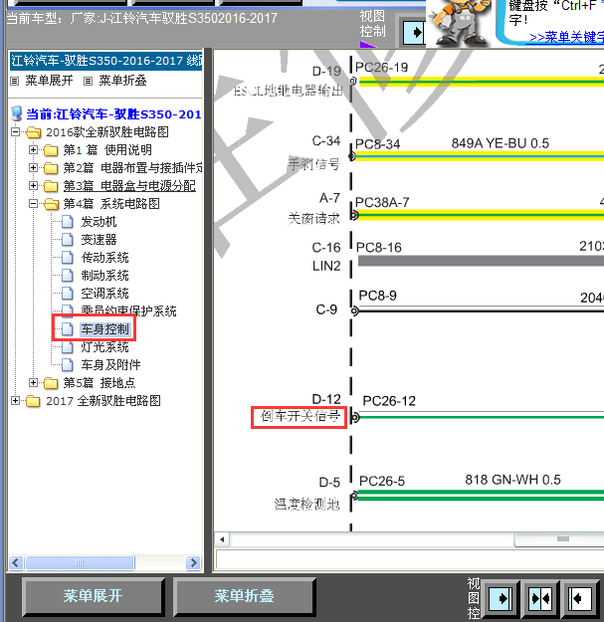
Task: Click the 818 GN-WH 0.5 wire label
Action: (512, 480)
